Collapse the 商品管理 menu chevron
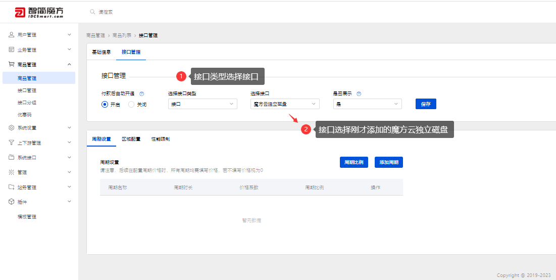556x280 pixels. pos(70,64)
